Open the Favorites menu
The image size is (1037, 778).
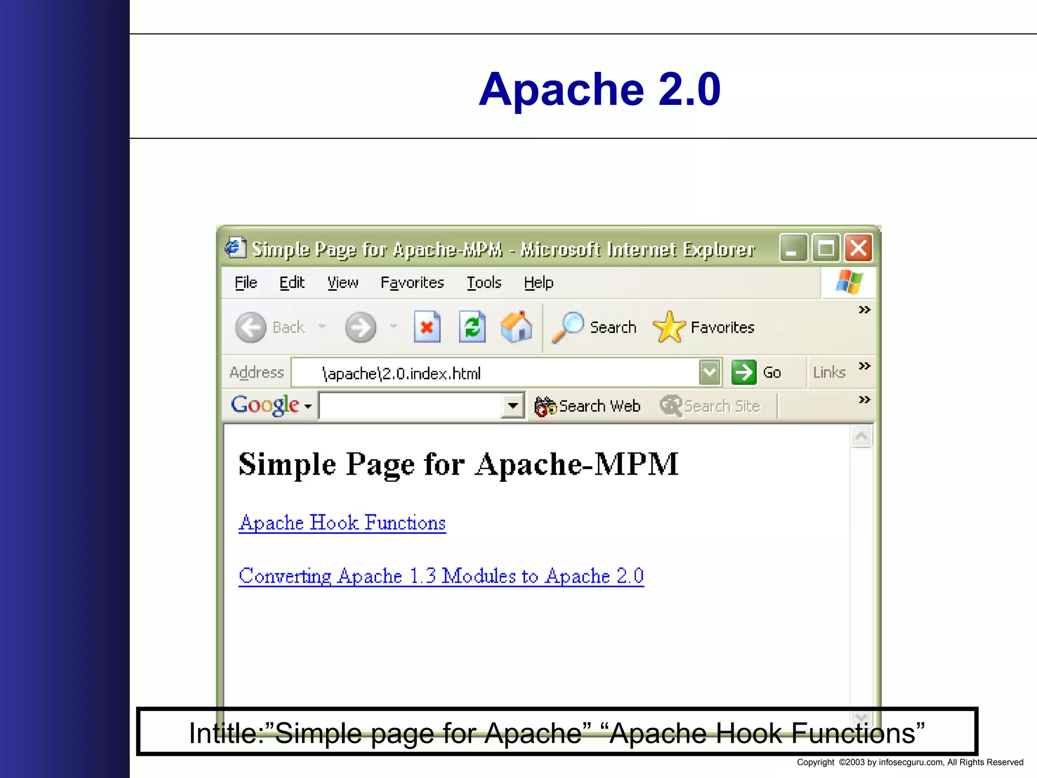click(x=412, y=283)
